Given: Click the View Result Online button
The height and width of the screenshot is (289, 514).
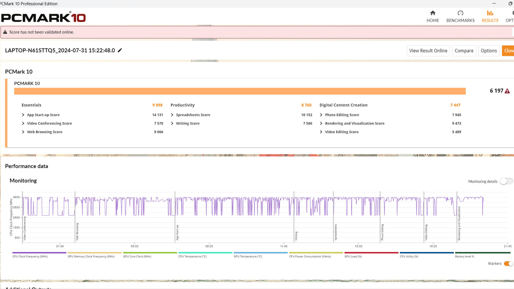Looking at the screenshot, I should point(428,51).
